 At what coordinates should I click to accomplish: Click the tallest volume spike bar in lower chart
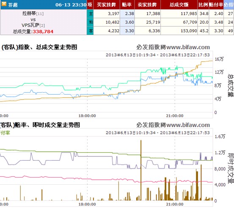[141, 170]
